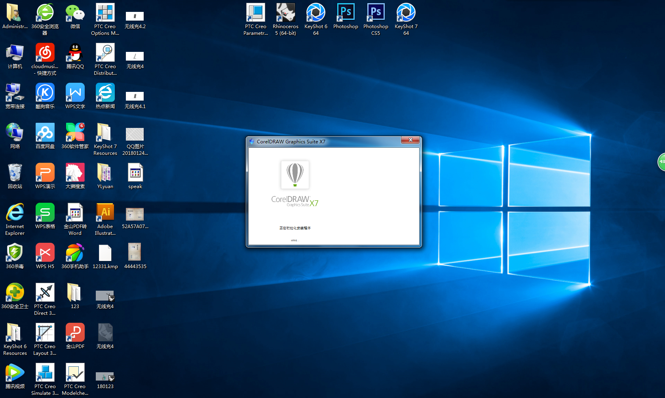The height and width of the screenshot is (398, 665).
Task: Open the PTC Creo Parametric shortcut
Action: 255,13
